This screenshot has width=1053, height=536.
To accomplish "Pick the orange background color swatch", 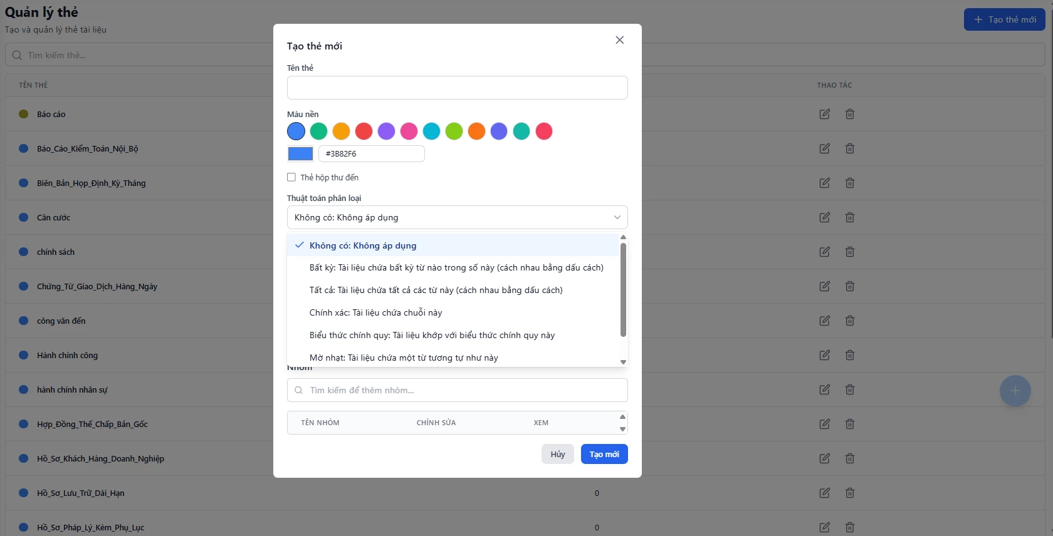I will click(476, 131).
